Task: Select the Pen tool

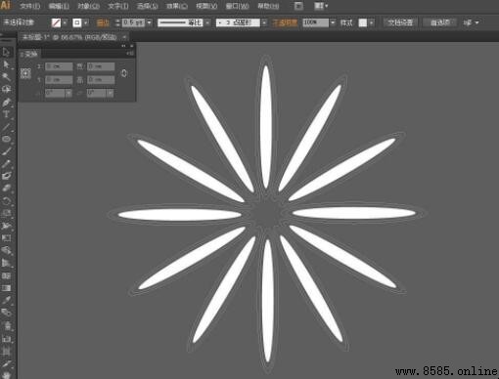Action: point(6,102)
